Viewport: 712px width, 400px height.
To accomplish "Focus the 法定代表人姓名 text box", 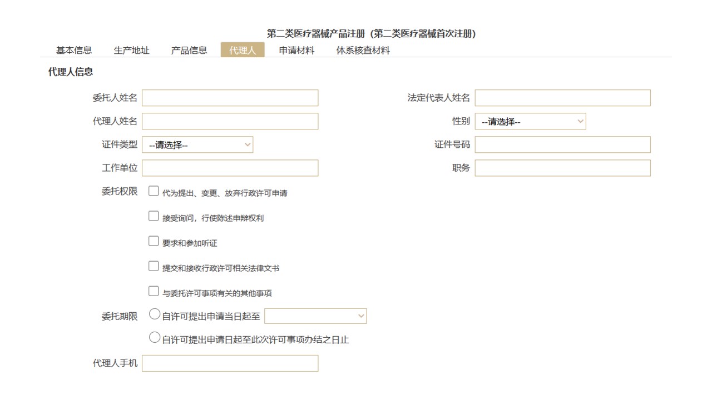I will [x=562, y=98].
